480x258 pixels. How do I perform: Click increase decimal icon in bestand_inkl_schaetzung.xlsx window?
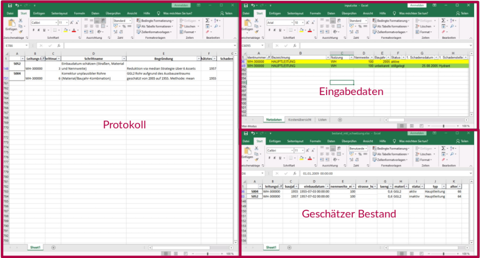[351, 160]
